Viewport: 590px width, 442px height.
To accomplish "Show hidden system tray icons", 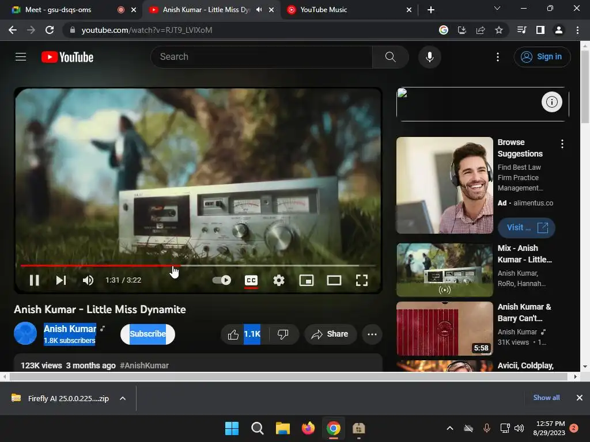I will [x=449, y=428].
